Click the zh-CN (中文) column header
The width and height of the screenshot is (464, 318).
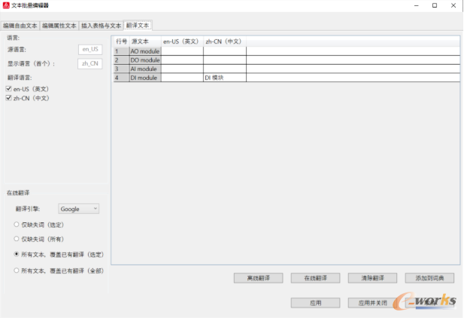tap(225, 41)
